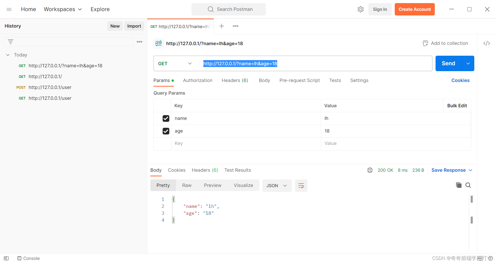Screen dimensions: 496x263
Task: Copy response body with copy icon
Action: coord(459,185)
